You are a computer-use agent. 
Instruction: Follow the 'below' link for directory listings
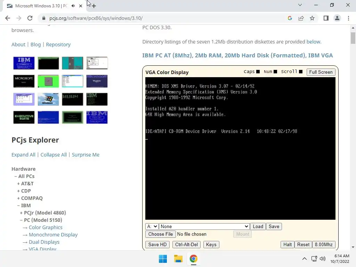[313, 42]
